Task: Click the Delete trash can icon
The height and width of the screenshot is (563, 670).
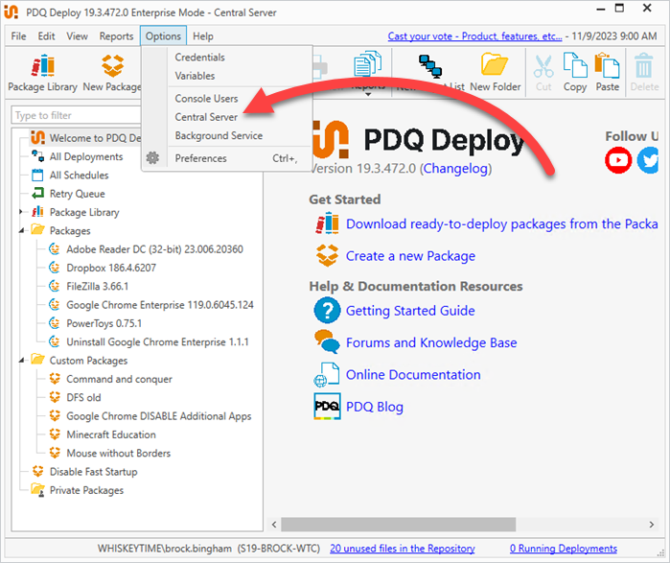Action: click(x=643, y=65)
